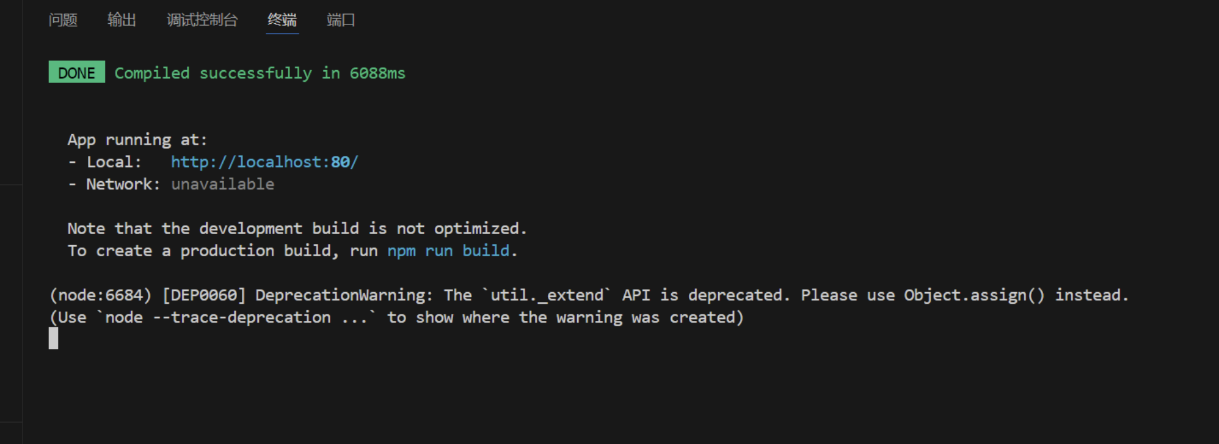Switch to the 端口 (Ports) tab
This screenshot has width=1219, height=444.
pyautogui.click(x=340, y=20)
